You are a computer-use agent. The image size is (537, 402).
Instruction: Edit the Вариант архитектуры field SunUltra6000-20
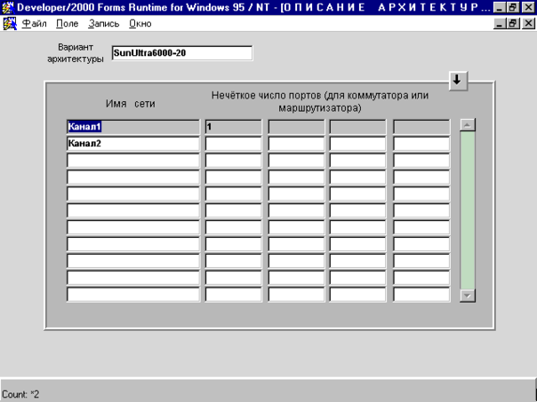pyautogui.click(x=182, y=53)
